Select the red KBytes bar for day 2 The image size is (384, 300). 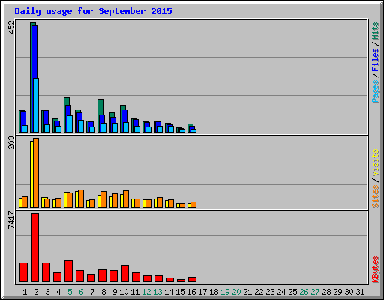tap(34, 247)
